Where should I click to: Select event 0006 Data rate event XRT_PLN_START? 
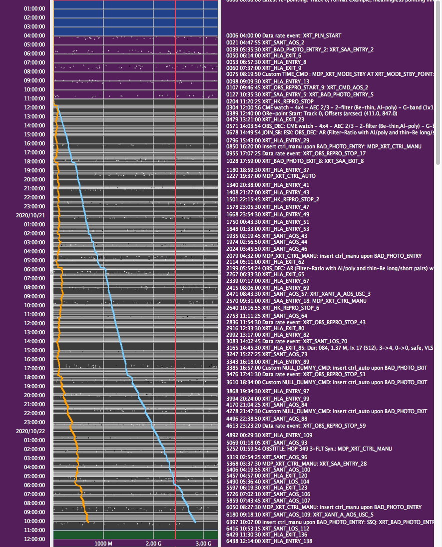(x=284, y=36)
